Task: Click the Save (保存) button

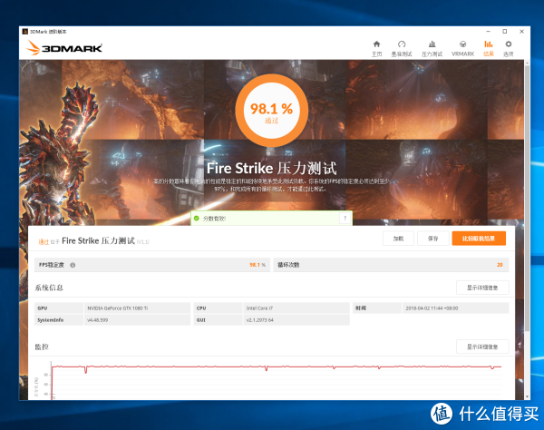Action: 433,239
